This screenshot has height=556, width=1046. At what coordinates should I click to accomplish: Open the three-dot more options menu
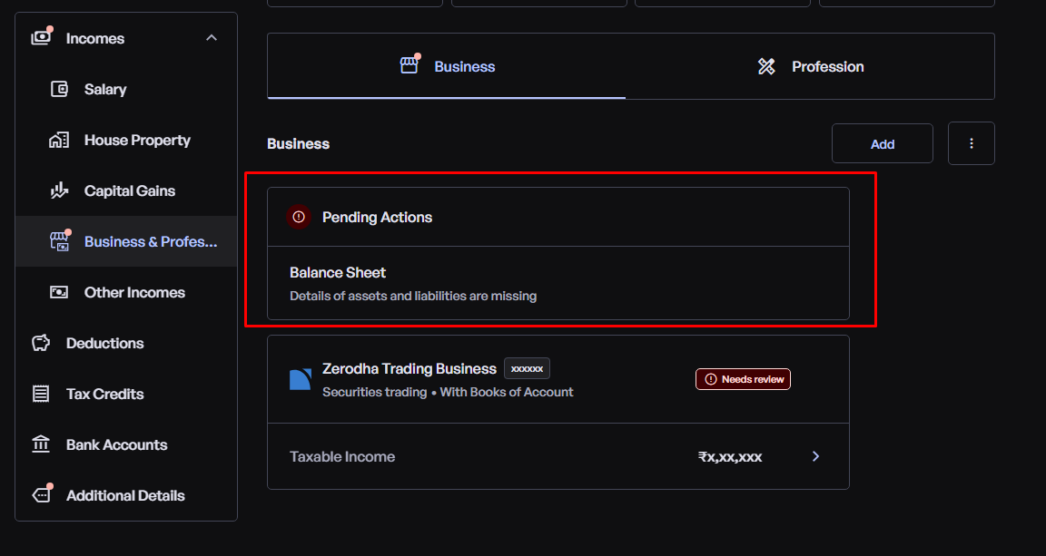point(972,143)
